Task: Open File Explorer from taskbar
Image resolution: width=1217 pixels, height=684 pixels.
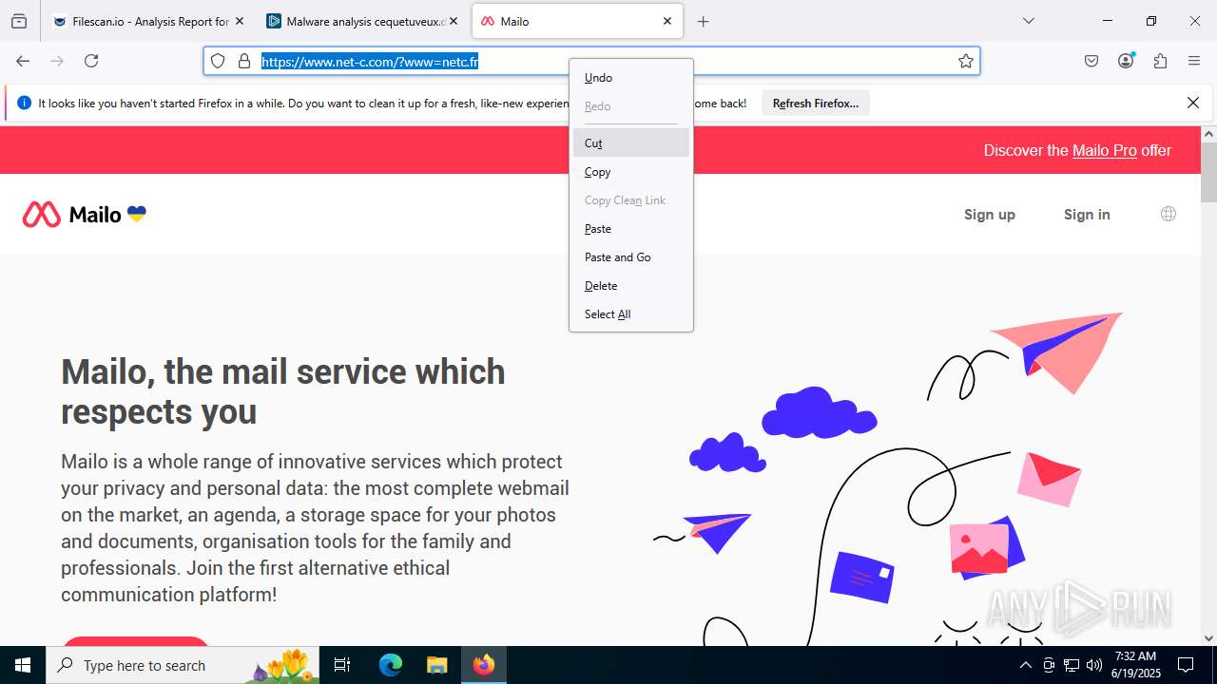Action: click(436, 665)
